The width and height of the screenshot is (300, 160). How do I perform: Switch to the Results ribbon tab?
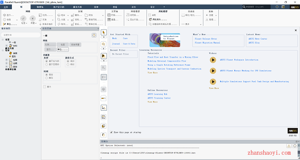pos(96,7)
